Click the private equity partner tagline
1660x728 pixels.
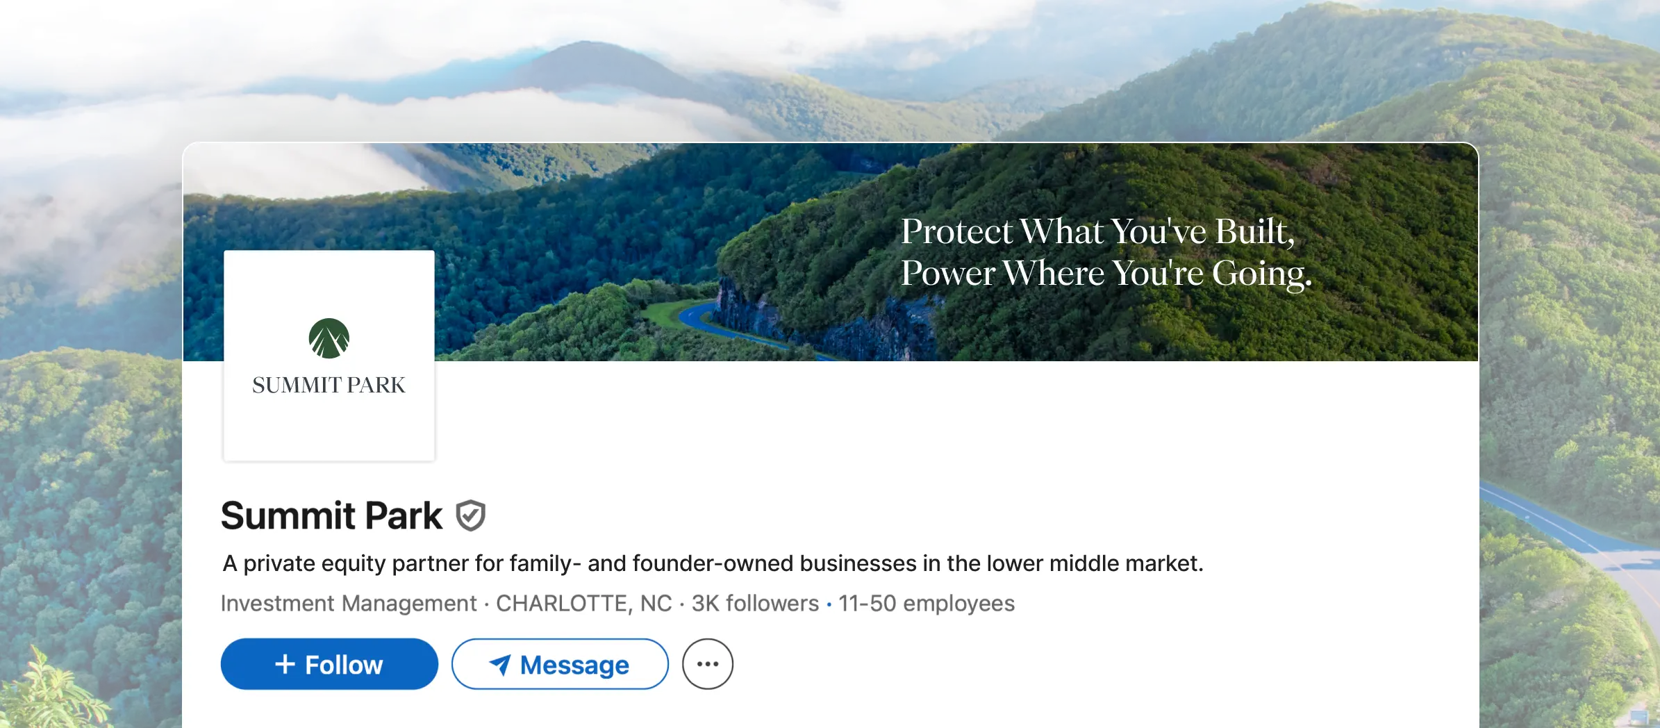[x=713, y=563]
